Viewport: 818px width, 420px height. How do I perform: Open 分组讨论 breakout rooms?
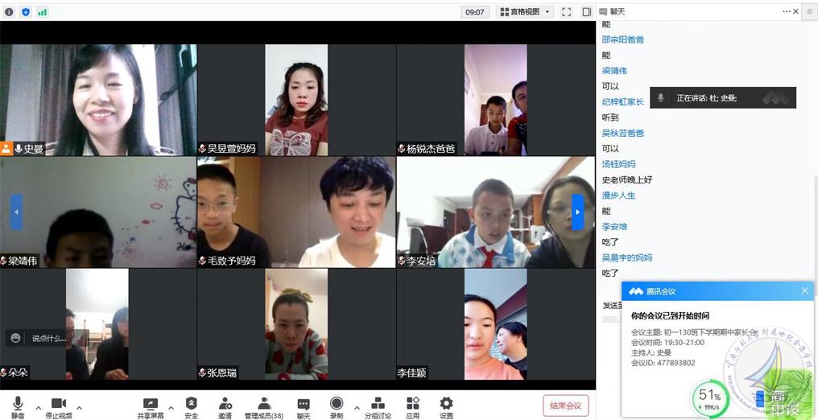pos(378,407)
